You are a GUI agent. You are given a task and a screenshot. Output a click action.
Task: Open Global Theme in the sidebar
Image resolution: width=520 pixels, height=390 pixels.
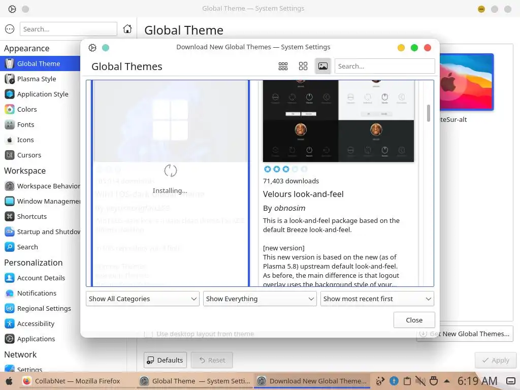(x=40, y=63)
